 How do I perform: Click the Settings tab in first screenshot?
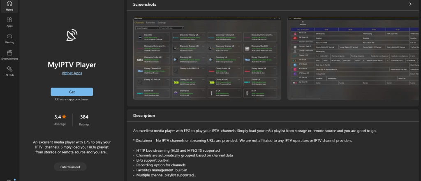click(x=162, y=23)
